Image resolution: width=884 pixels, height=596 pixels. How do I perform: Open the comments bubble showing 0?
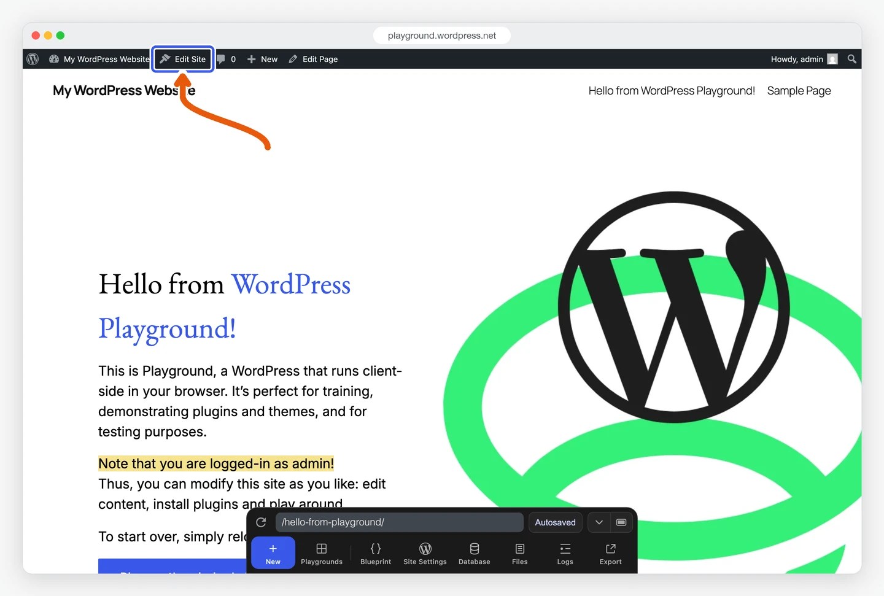point(227,59)
